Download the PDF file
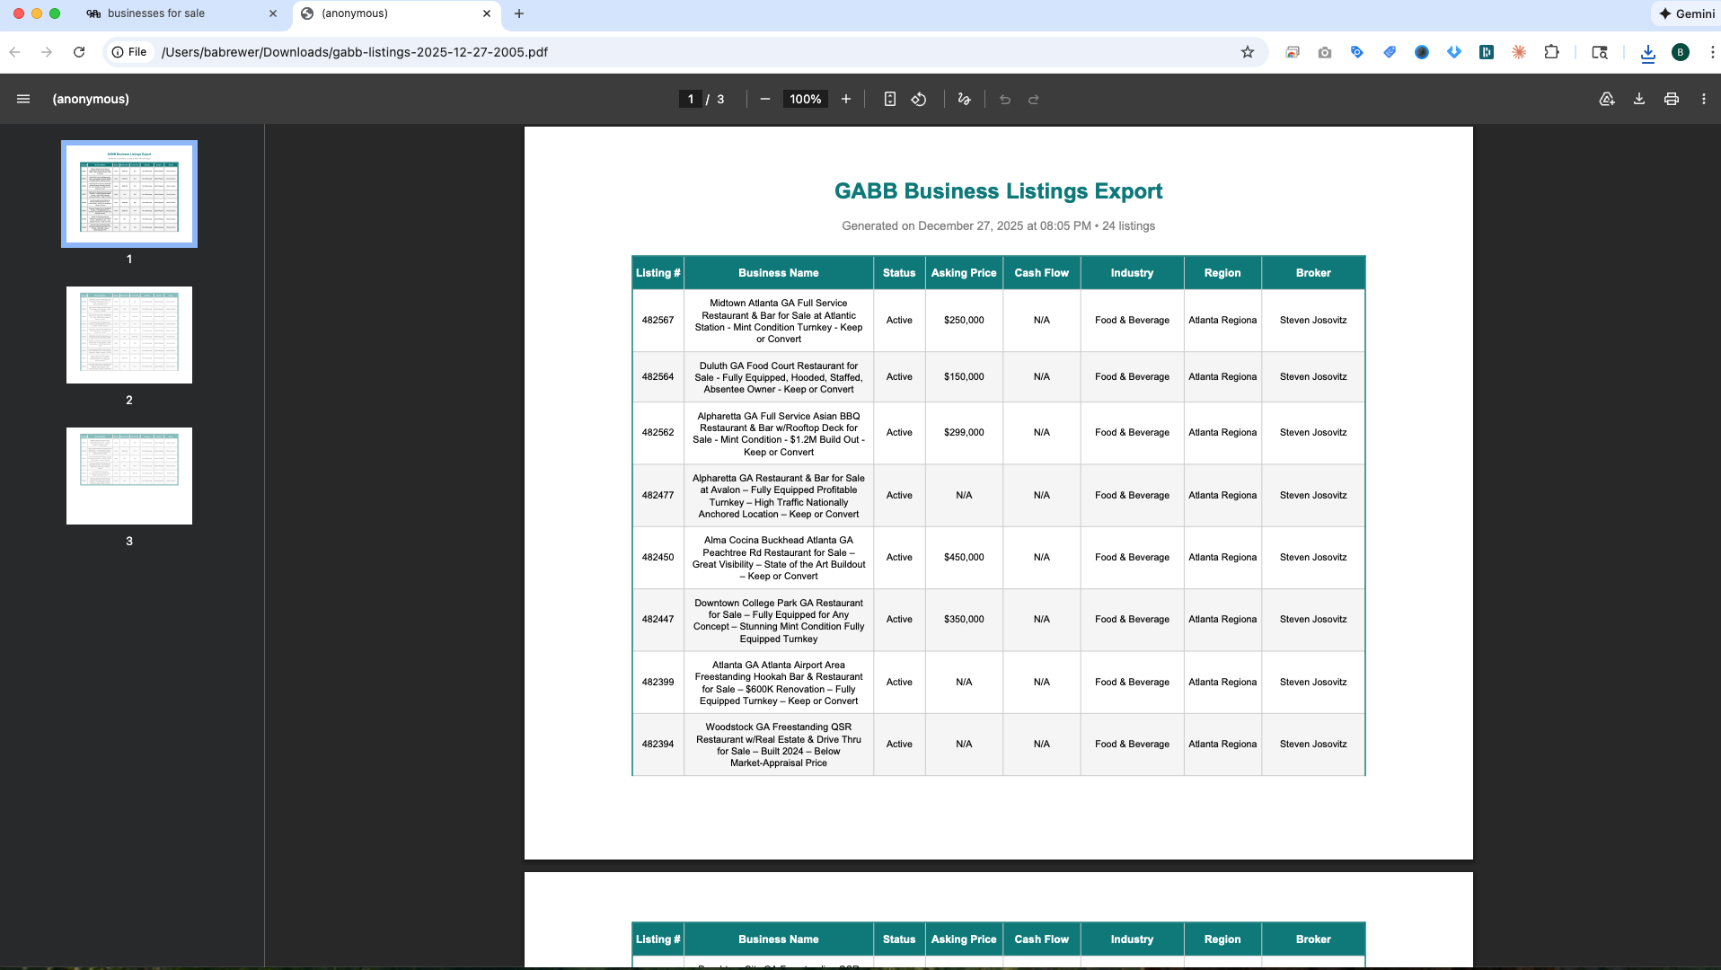1721x970 pixels. (1639, 99)
